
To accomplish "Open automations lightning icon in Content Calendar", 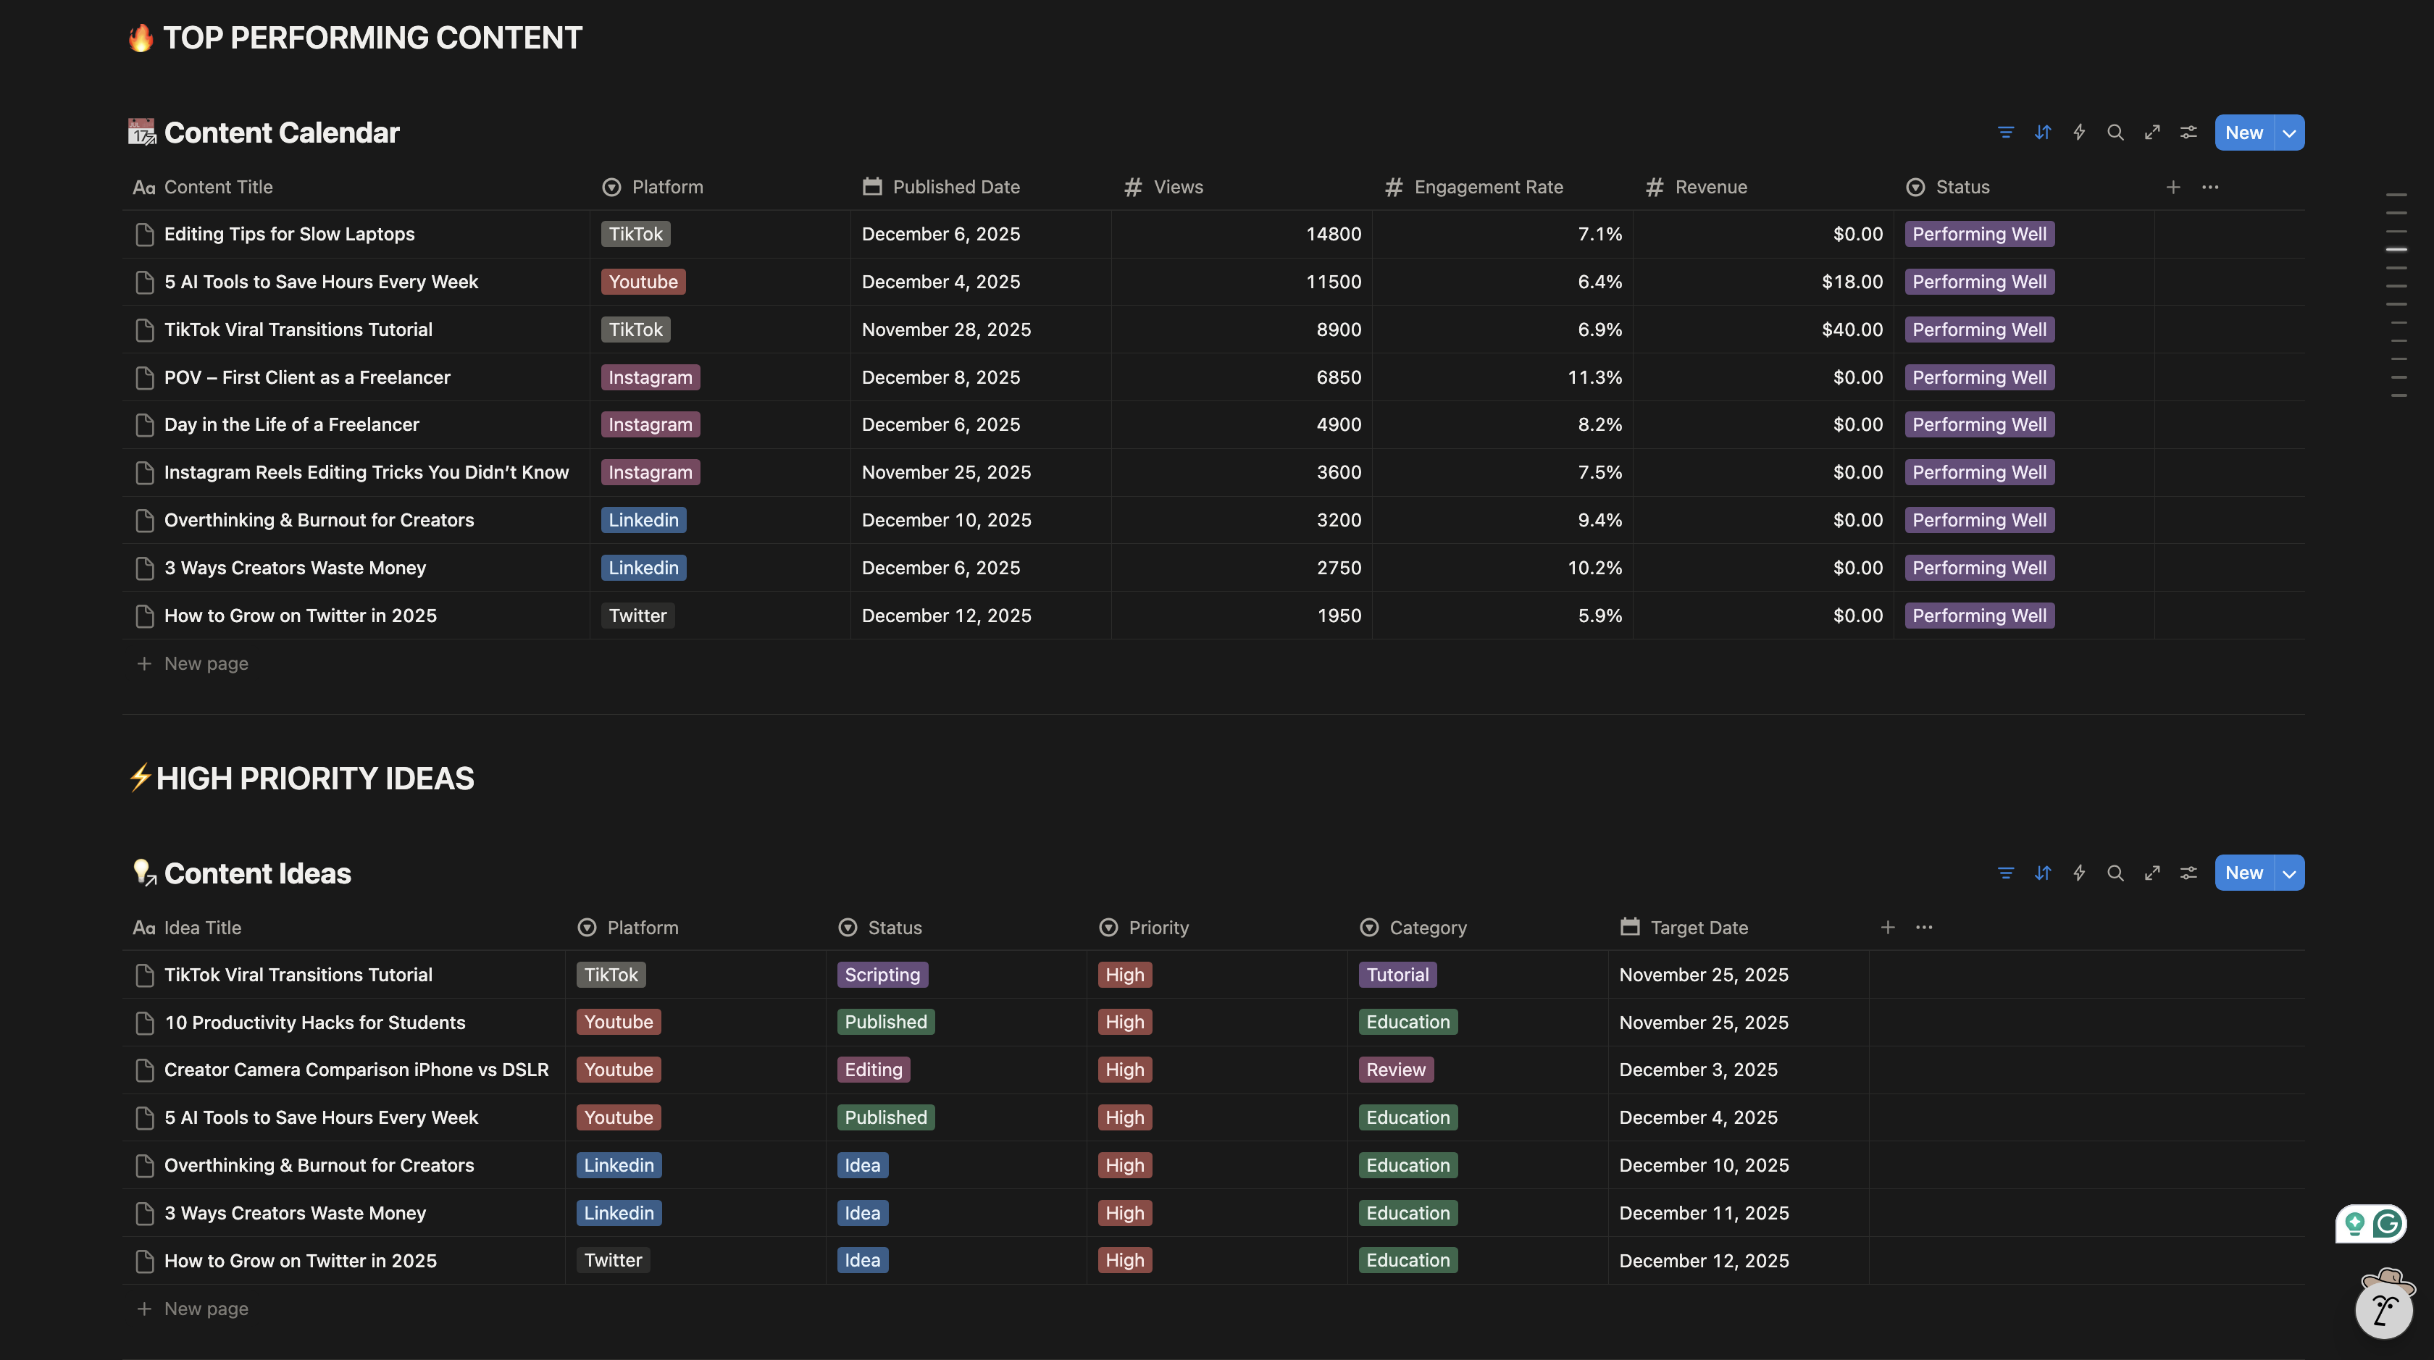I will point(2079,133).
